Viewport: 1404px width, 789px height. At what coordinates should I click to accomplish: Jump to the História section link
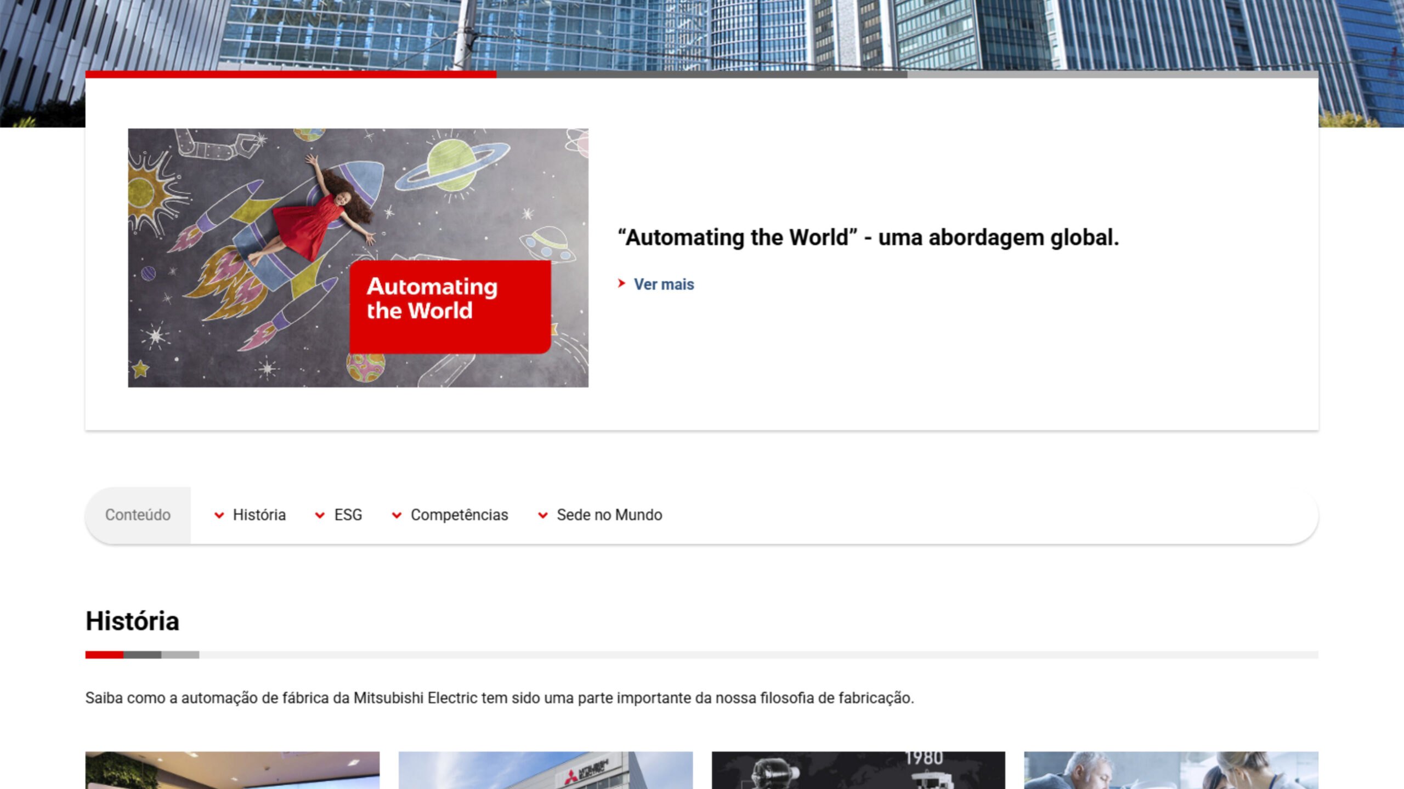[259, 515]
